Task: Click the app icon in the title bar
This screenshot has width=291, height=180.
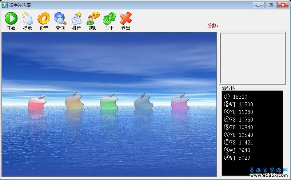Action: (x=5, y=5)
